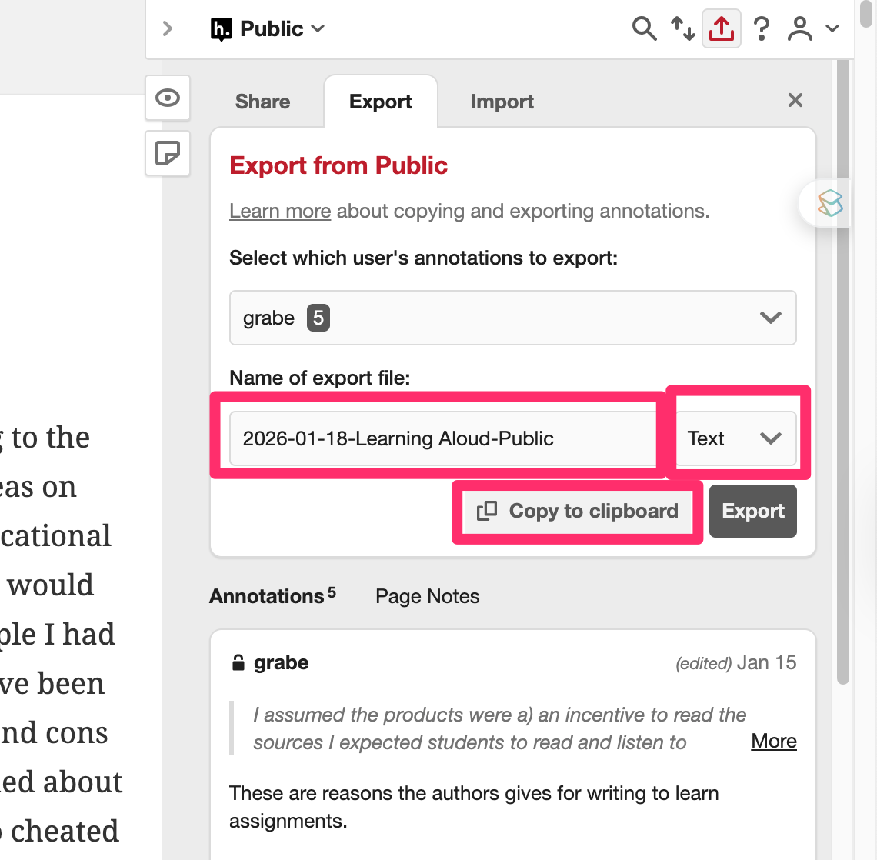The height and width of the screenshot is (860, 877).
Task: Click the dark Export button
Action: [752, 512]
